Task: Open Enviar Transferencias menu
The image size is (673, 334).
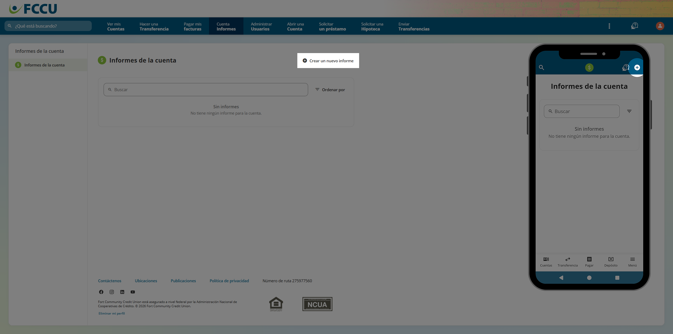Action: pyautogui.click(x=414, y=26)
